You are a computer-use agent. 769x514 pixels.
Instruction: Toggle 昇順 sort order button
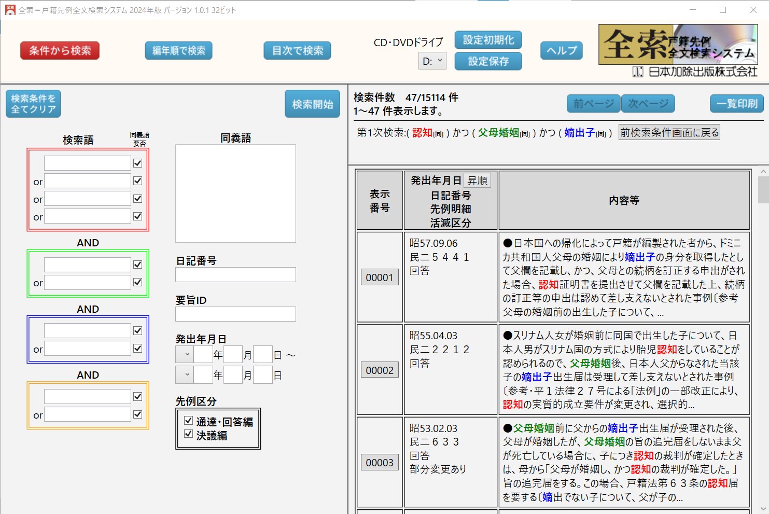[477, 180]
